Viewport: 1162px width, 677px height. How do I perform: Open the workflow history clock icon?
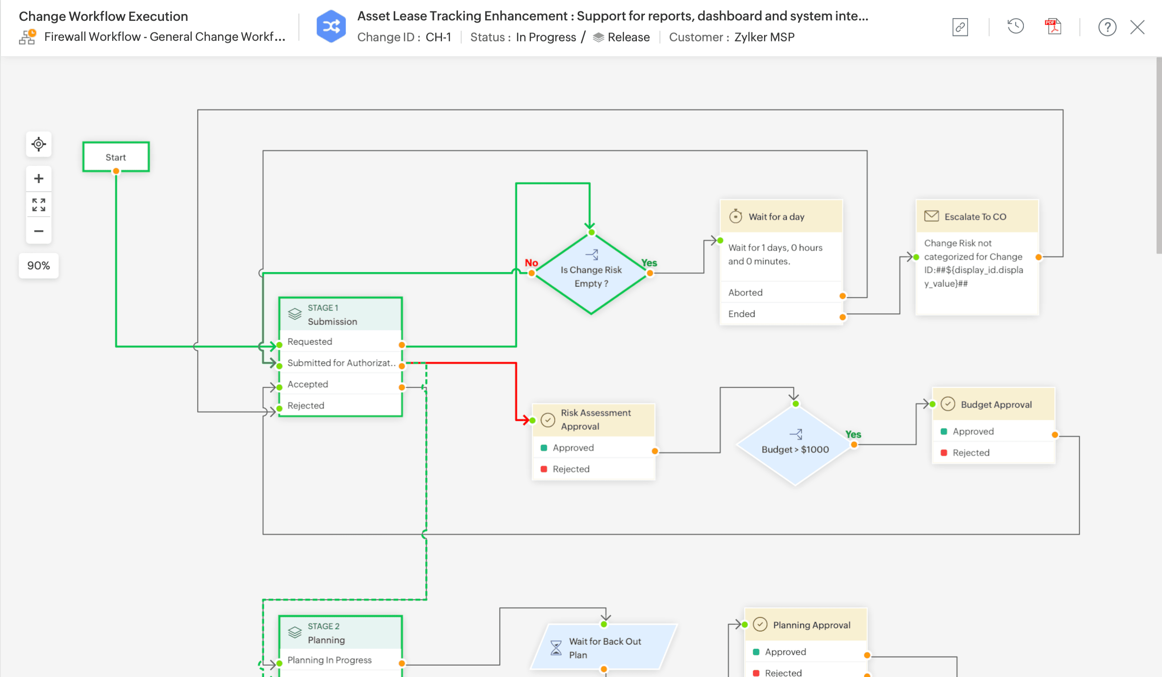coord(1015,27)
